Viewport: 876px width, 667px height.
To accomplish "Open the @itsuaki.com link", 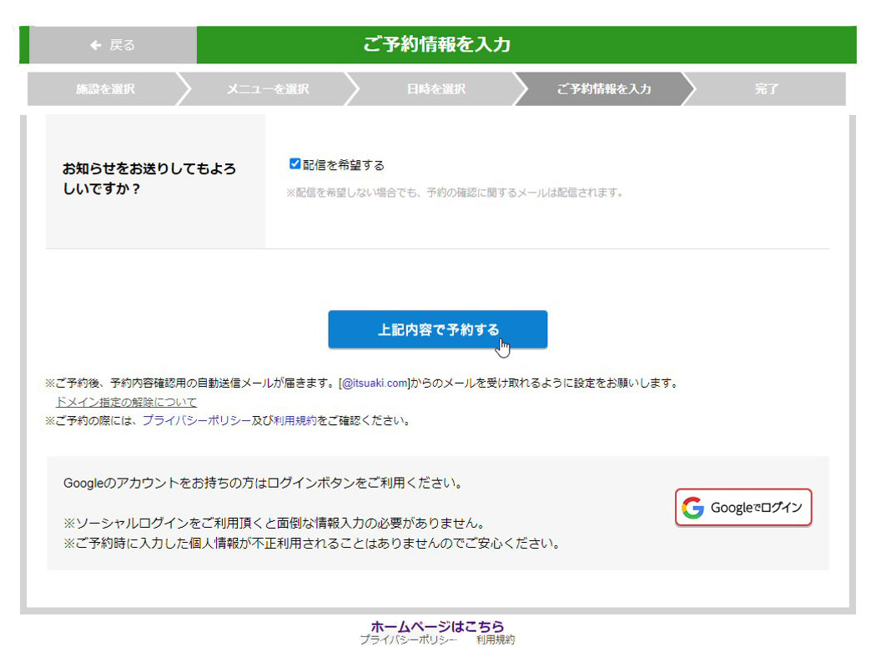I will click(375, 384).
